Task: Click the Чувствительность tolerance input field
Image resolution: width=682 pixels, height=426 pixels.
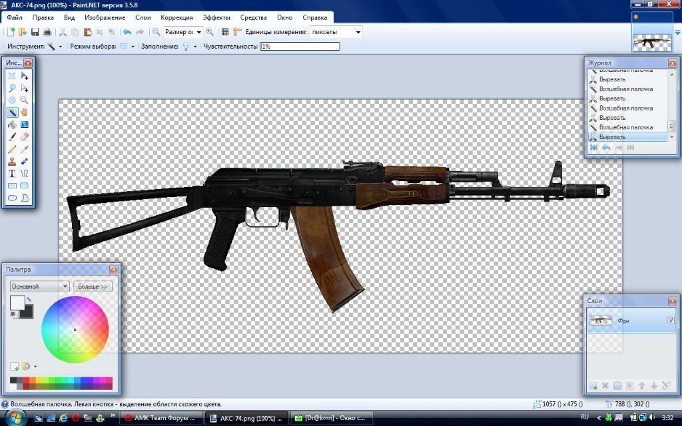Action: pos(300,47)
